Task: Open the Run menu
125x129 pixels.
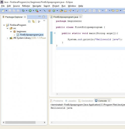Action: click(x=64, y=6)
